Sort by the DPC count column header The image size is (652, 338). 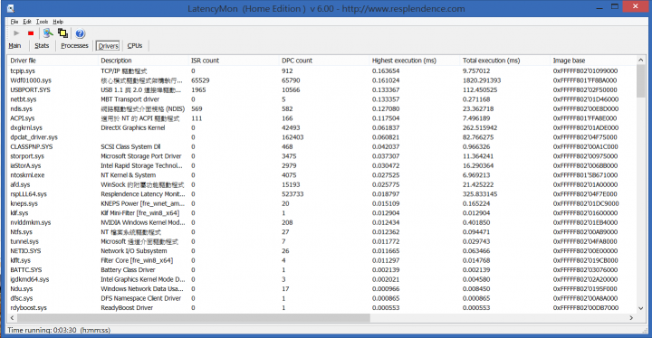coord(324,61)
